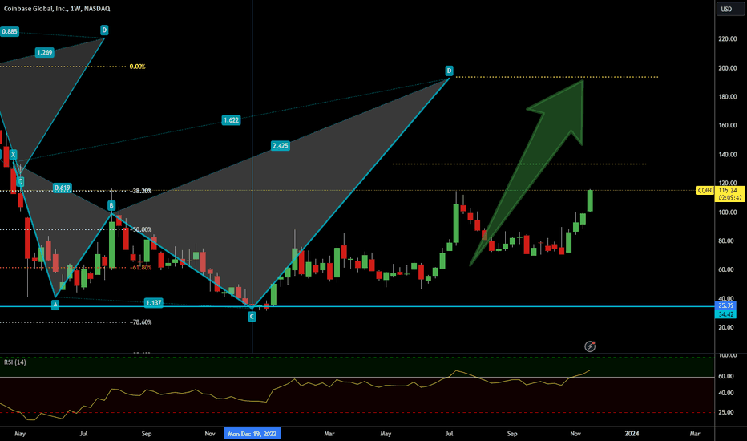Click the A point marker of the pattern
The height and width of the screenshot is (441, 747).
click(55, 305)
